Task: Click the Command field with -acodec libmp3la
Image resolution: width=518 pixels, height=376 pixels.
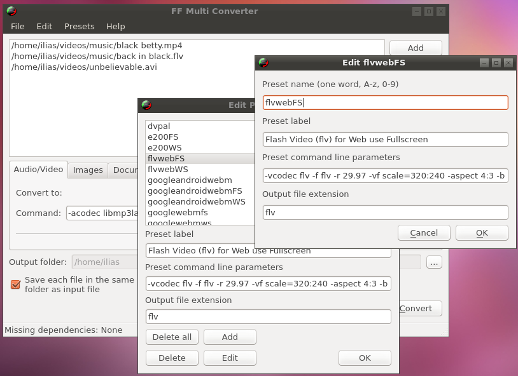Action: click(102, 213)
